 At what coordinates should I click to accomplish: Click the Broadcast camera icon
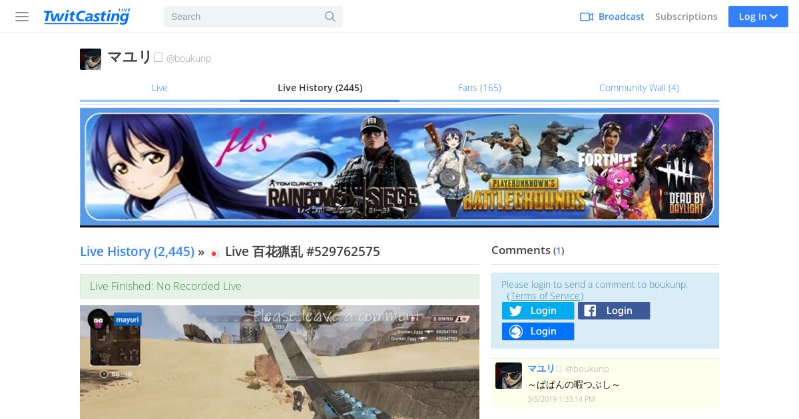tap(587, 17)
